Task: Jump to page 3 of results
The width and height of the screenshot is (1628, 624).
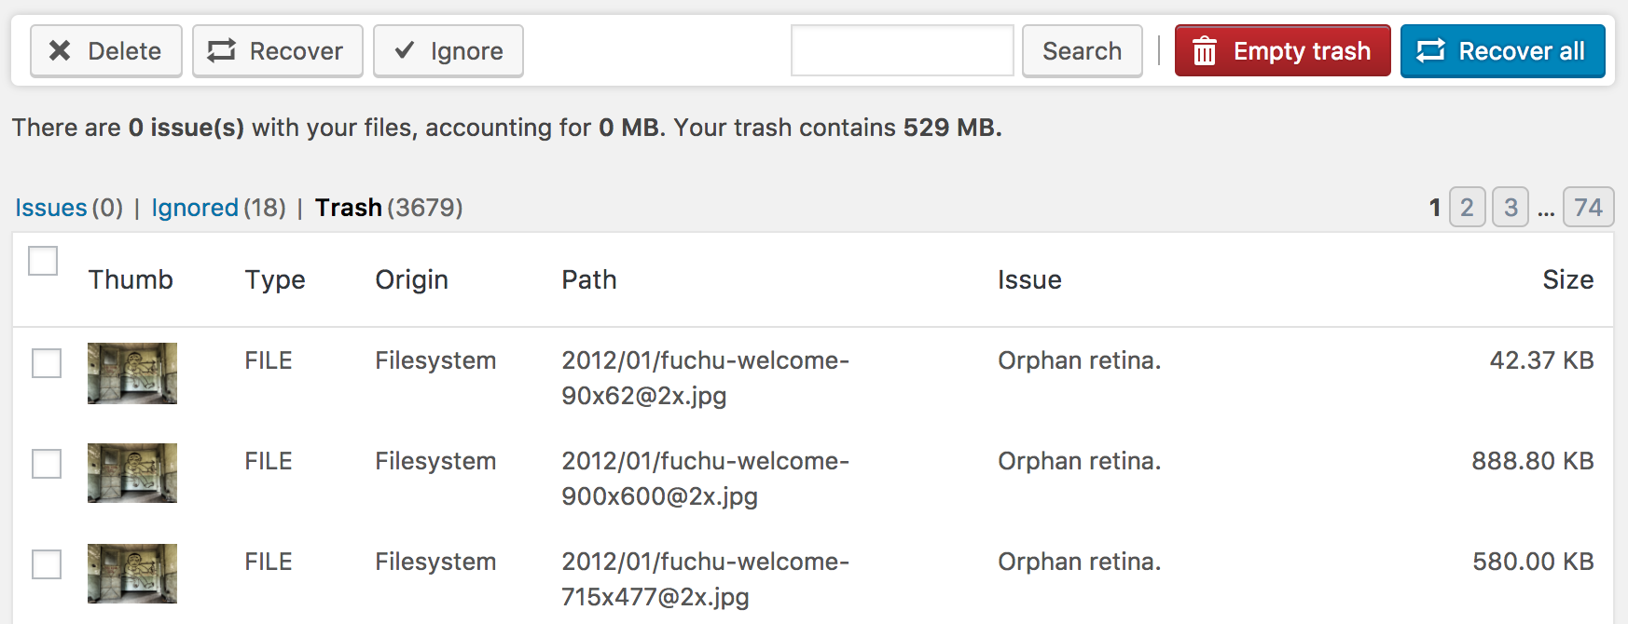Action: (x=1511, y=207)
